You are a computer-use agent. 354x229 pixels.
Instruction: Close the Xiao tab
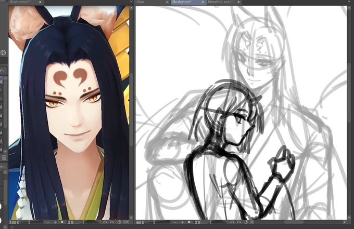coord(167,2)
